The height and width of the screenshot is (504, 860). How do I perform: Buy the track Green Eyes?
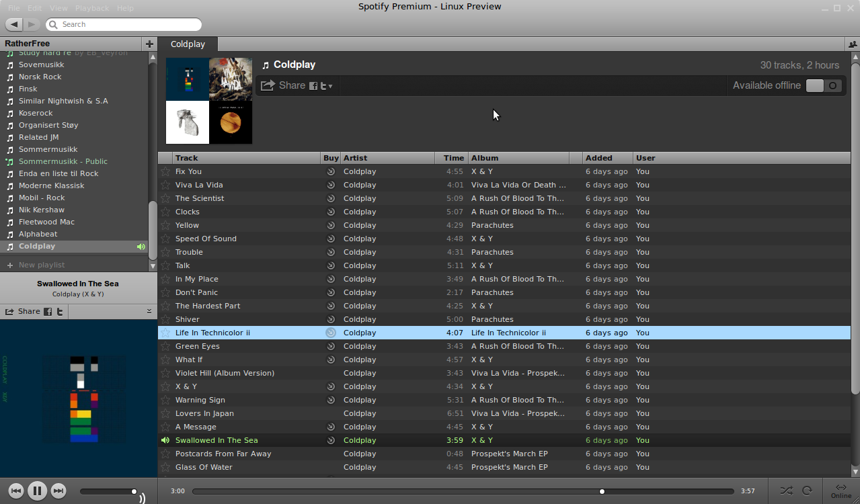(330, 346)
